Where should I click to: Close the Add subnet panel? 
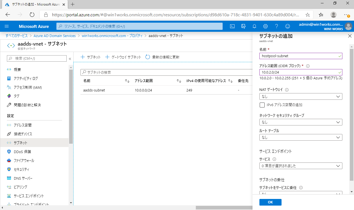tap(350, 36)
